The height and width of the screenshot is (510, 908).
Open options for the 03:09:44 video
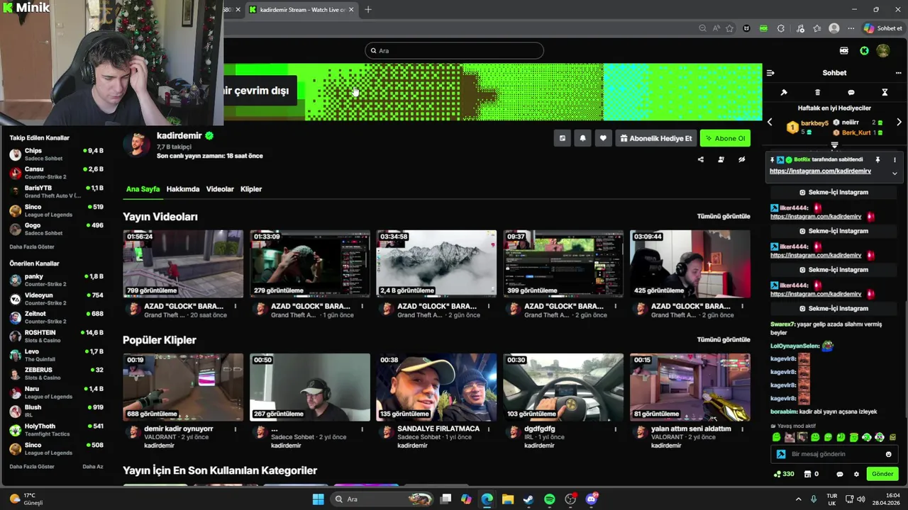[x=742, y=306]
